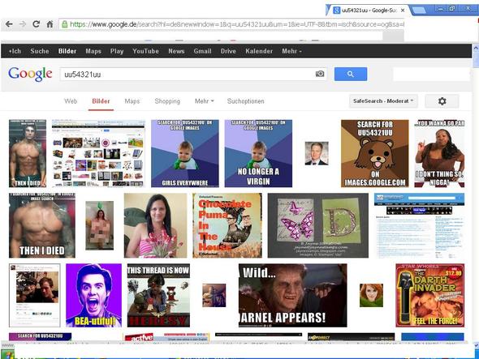This screenshot has width=479, height=359.
Task: Open search by image camera icon
Action: [320, 74]
